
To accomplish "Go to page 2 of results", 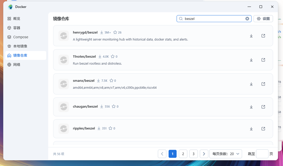I will point(183,154).
